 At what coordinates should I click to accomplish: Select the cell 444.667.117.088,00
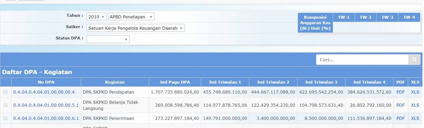[x=273, y=92]
